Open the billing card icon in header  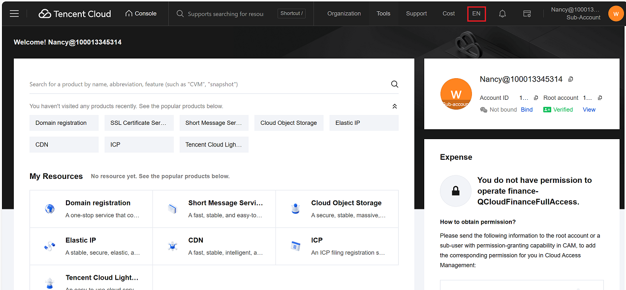[527, 14]
